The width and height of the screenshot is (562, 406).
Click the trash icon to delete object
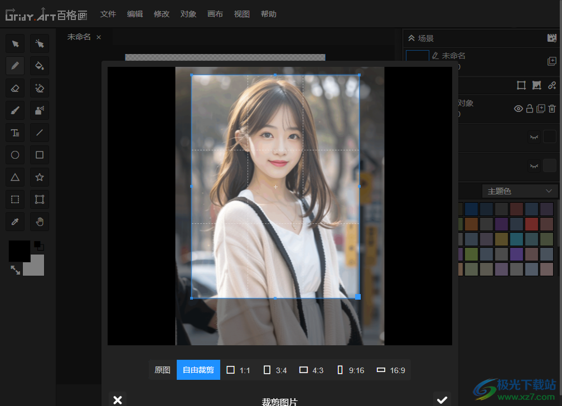point(552,109)
